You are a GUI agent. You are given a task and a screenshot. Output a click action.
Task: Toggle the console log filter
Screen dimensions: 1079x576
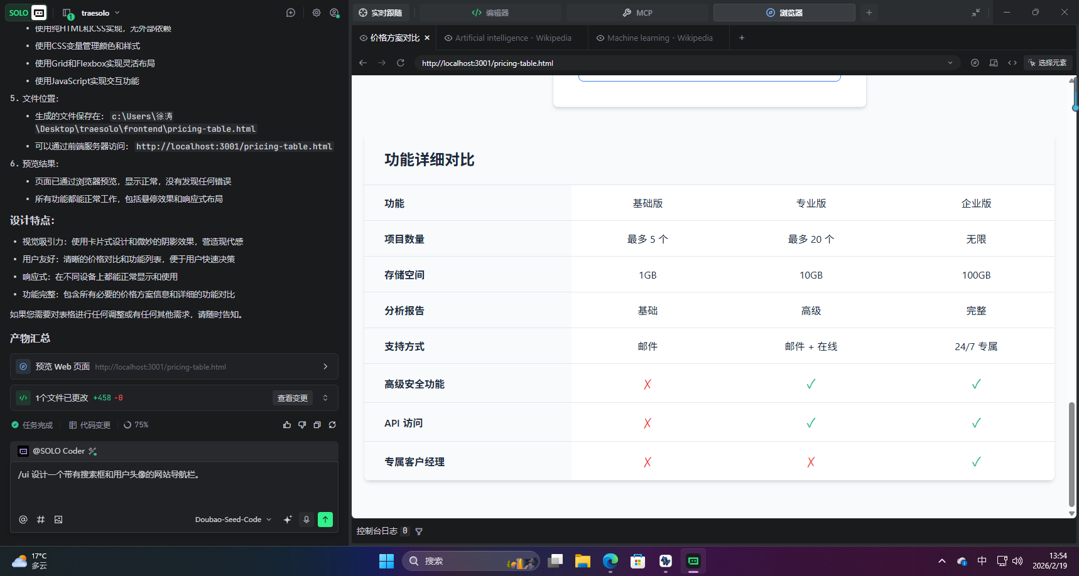[419, 531]
